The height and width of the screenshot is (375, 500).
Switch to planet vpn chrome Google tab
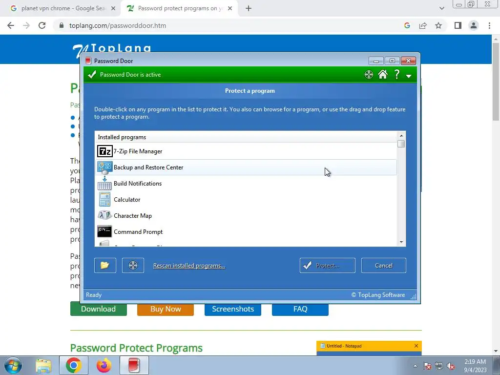[63, 8]
